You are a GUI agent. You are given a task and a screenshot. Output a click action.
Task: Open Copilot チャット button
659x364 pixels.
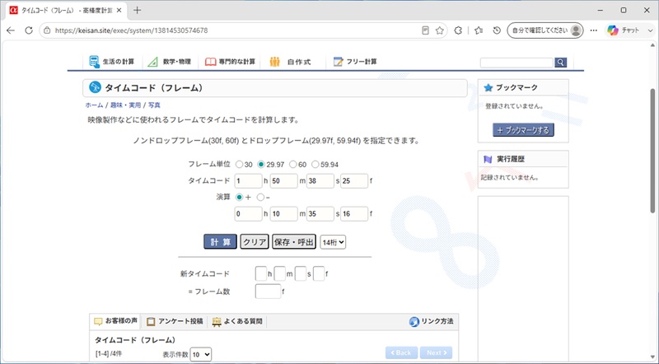[x=624, y=30]
